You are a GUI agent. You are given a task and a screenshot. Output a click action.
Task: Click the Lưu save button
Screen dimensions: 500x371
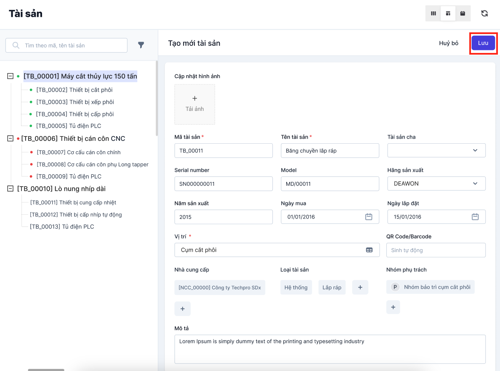483,43
